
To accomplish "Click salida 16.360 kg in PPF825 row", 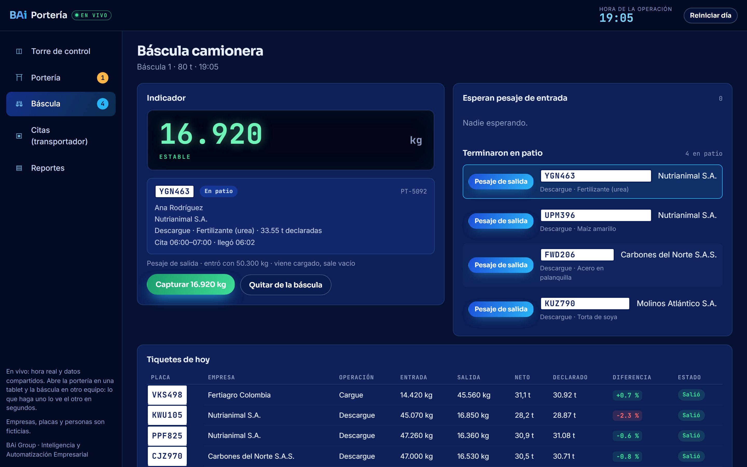I will (473, 436).
